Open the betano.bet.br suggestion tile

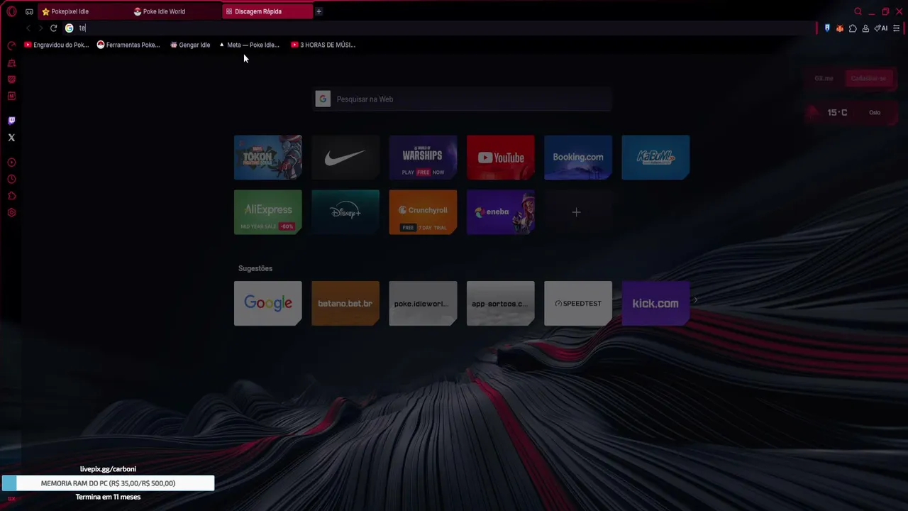point(345,303)
